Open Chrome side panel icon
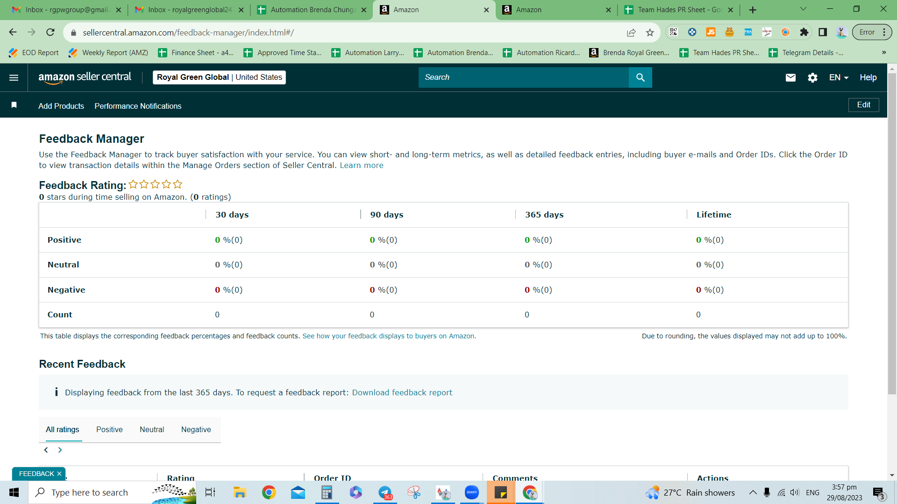Viewport: 897px width, 504px height. click(823, 32)
